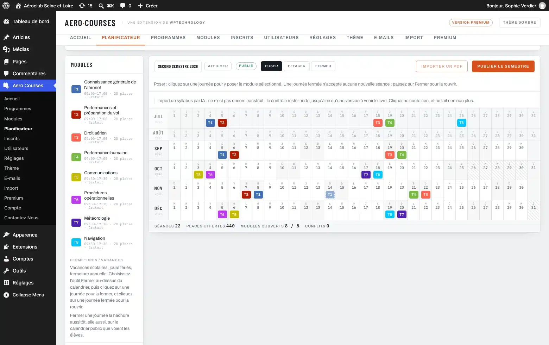
Task: Click the Importer un PDF button
Action: point(442,66)
